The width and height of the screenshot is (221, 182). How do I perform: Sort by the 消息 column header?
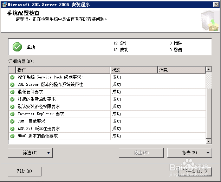point(182,70)
